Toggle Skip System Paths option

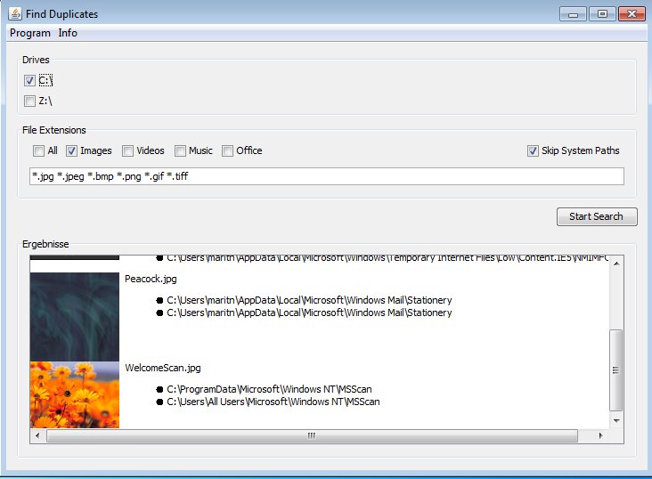[533, 150]
